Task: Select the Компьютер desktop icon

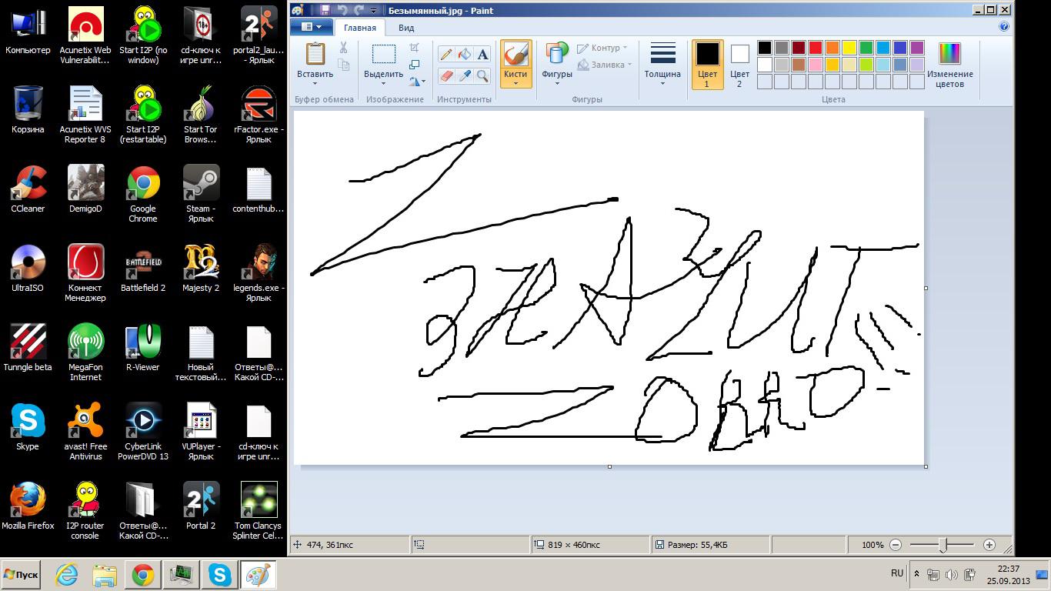Action: (x=28, y=31)
